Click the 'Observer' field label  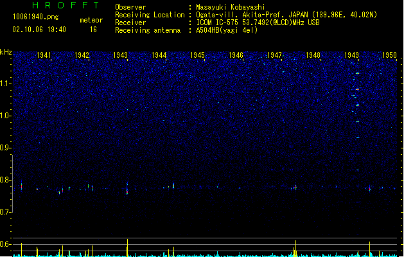point(130,7)
